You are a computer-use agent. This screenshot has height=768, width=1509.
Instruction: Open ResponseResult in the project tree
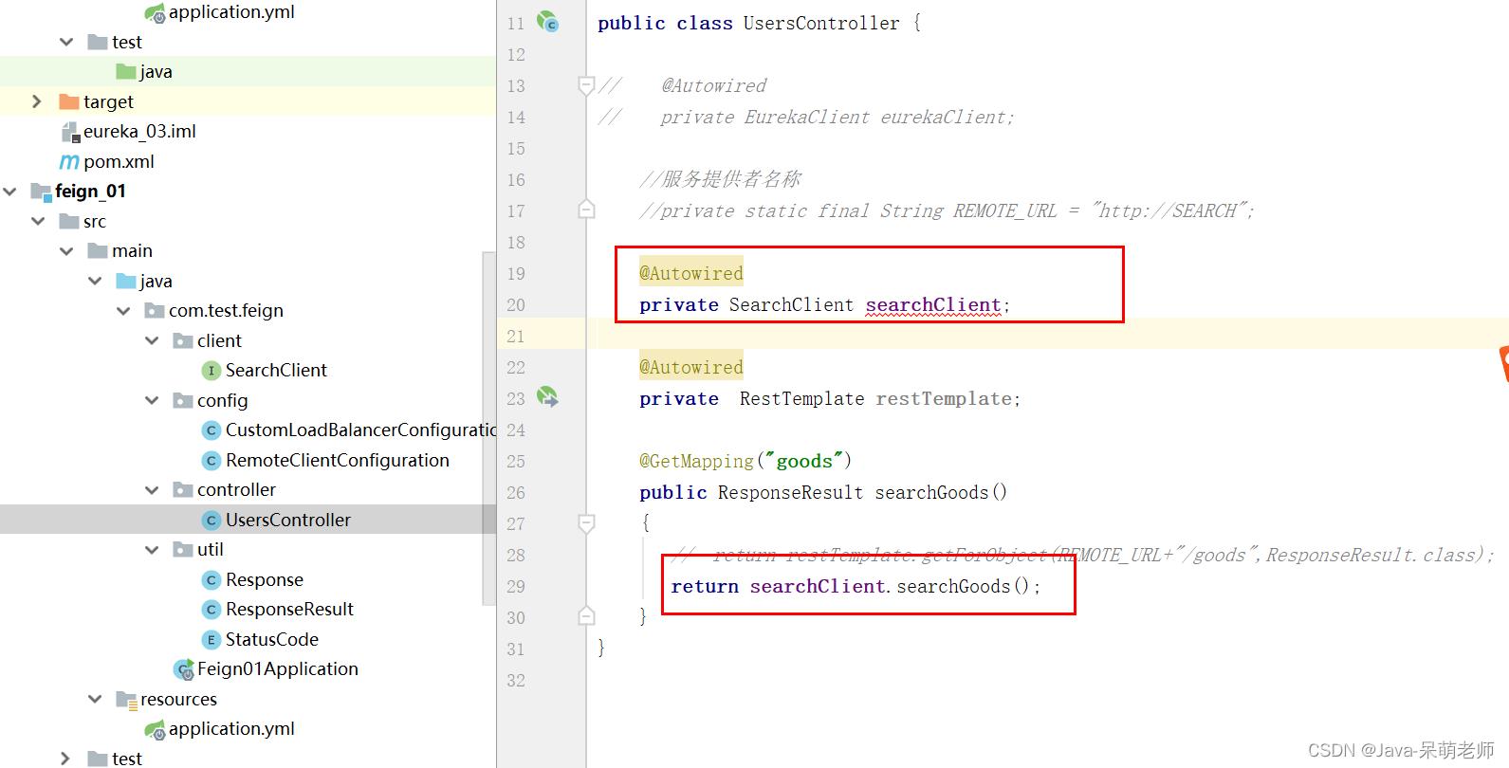(289, 610)
